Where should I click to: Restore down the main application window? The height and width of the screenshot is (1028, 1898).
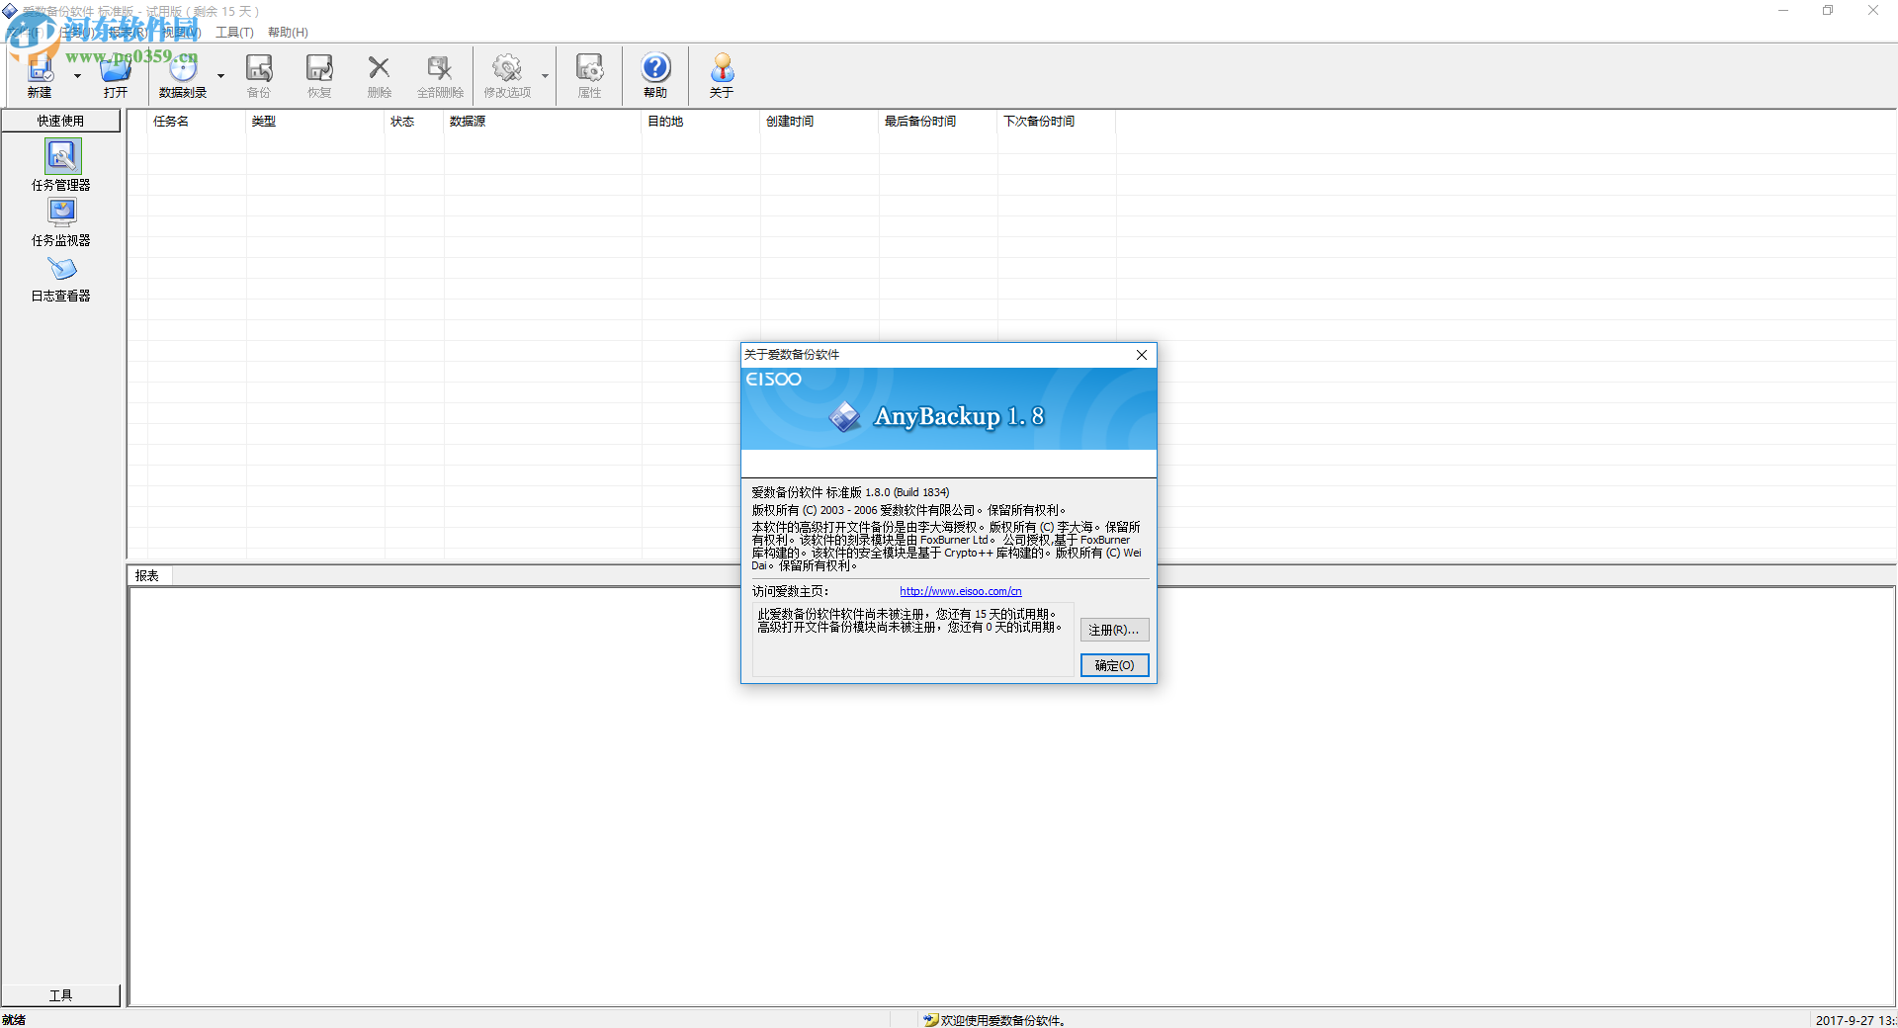[x=1828, y=11]
